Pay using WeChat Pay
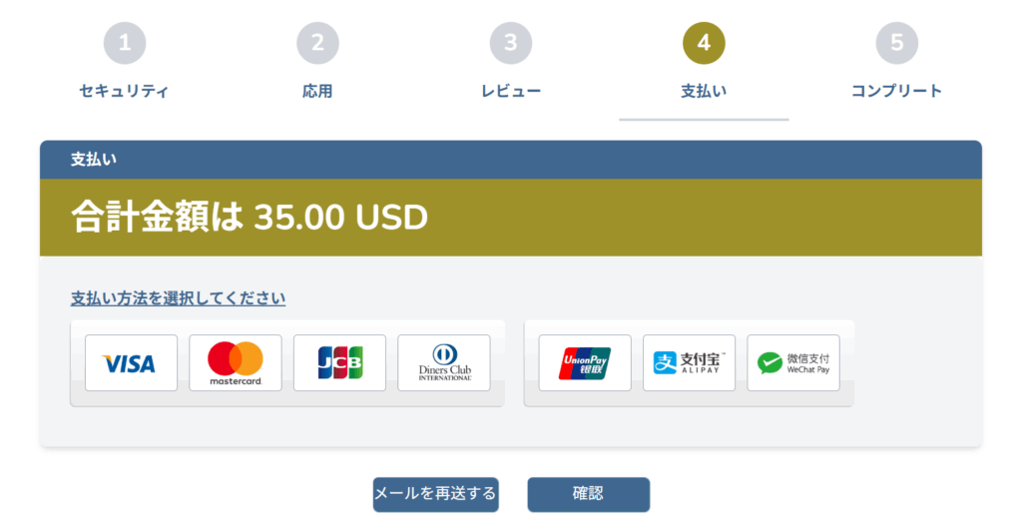The height and width of the screenshot is (520, 1022). tap(793, 363)
